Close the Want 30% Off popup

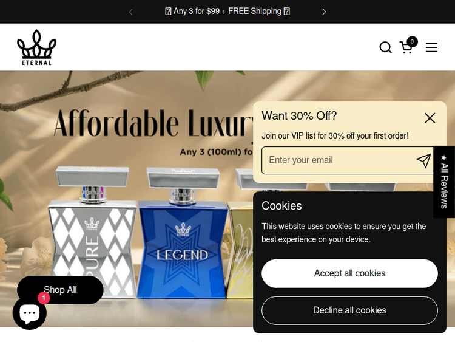pos(430,118)
